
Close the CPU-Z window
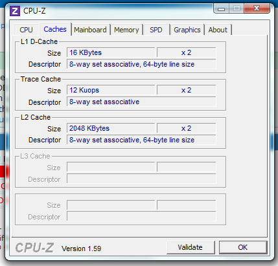[257, 8]
